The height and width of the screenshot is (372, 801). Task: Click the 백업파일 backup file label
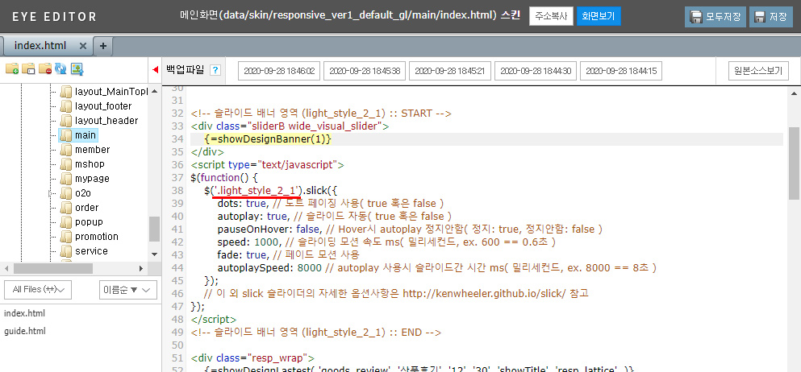(x=185, y=70)
